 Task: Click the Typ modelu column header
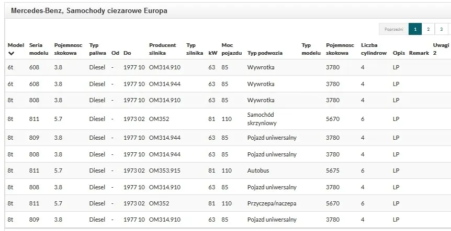(311, 49)
